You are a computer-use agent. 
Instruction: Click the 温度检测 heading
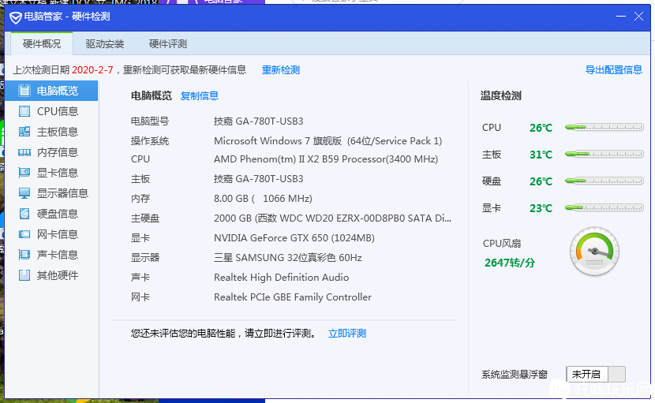pos(501,95)
